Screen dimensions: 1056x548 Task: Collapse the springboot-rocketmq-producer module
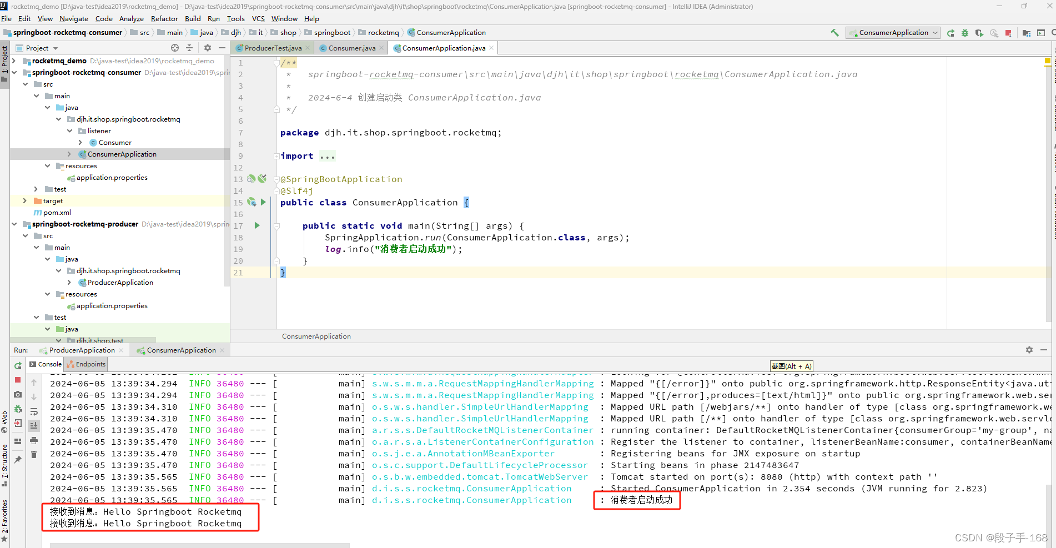click(x=14, y=224)
